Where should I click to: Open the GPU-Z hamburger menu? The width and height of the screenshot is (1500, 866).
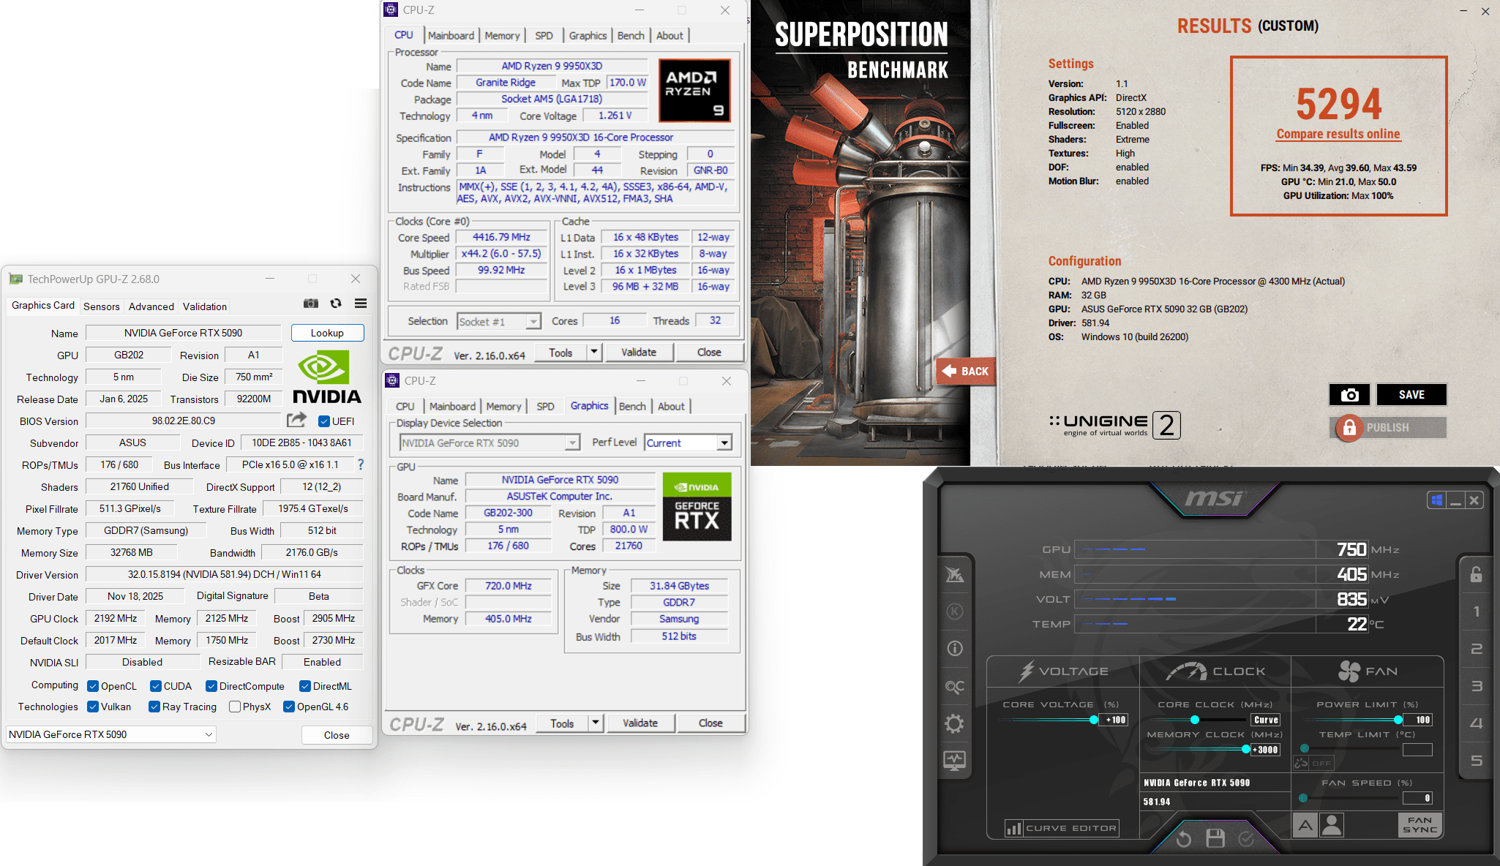coord(361,304)
